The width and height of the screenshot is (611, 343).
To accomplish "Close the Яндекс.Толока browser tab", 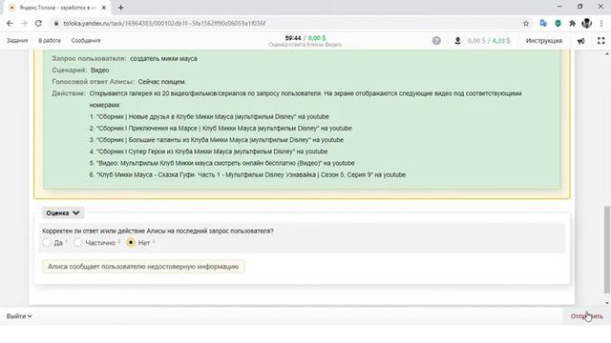I will (104, 8).
